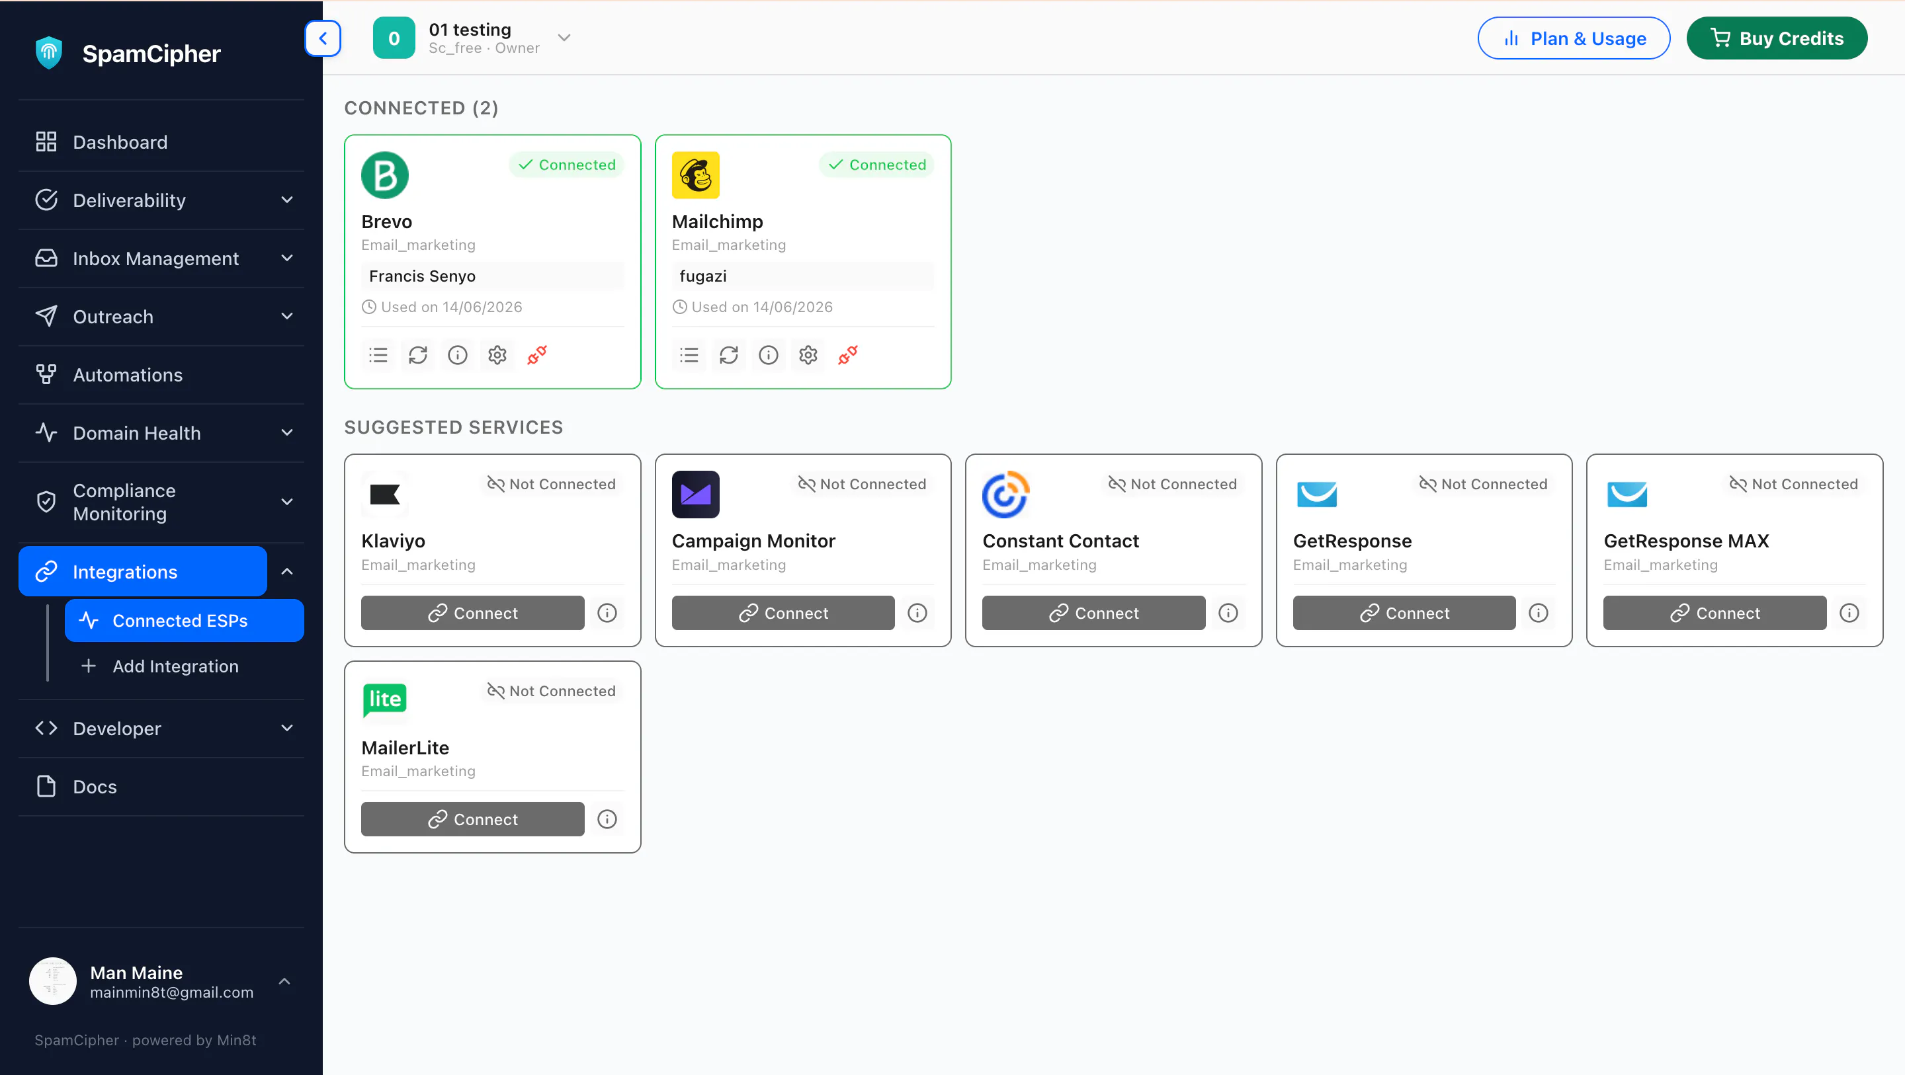Image resolution: width=1905 pixels, height=1075 pixels.
Task: View MailerLite info icon
Action: click(x=607, y=819)
